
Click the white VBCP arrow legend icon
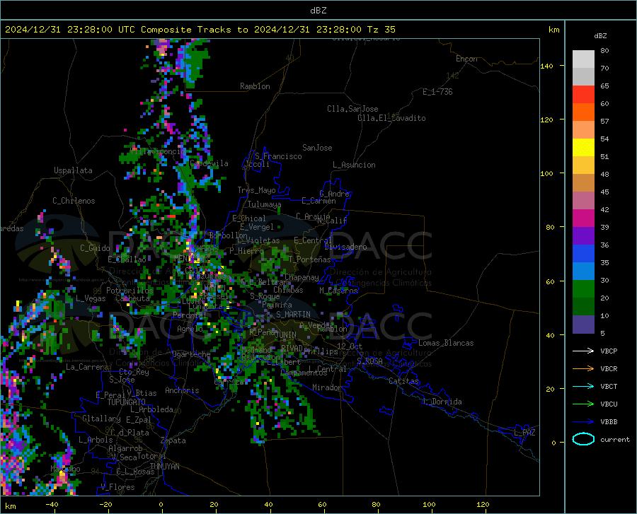[x=583, y=351]
